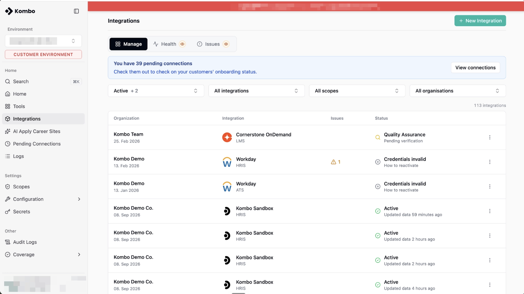Go to Home in sidebar
Image resolution: width=524 pixels, height=294 pixels.
pos(43,94)
